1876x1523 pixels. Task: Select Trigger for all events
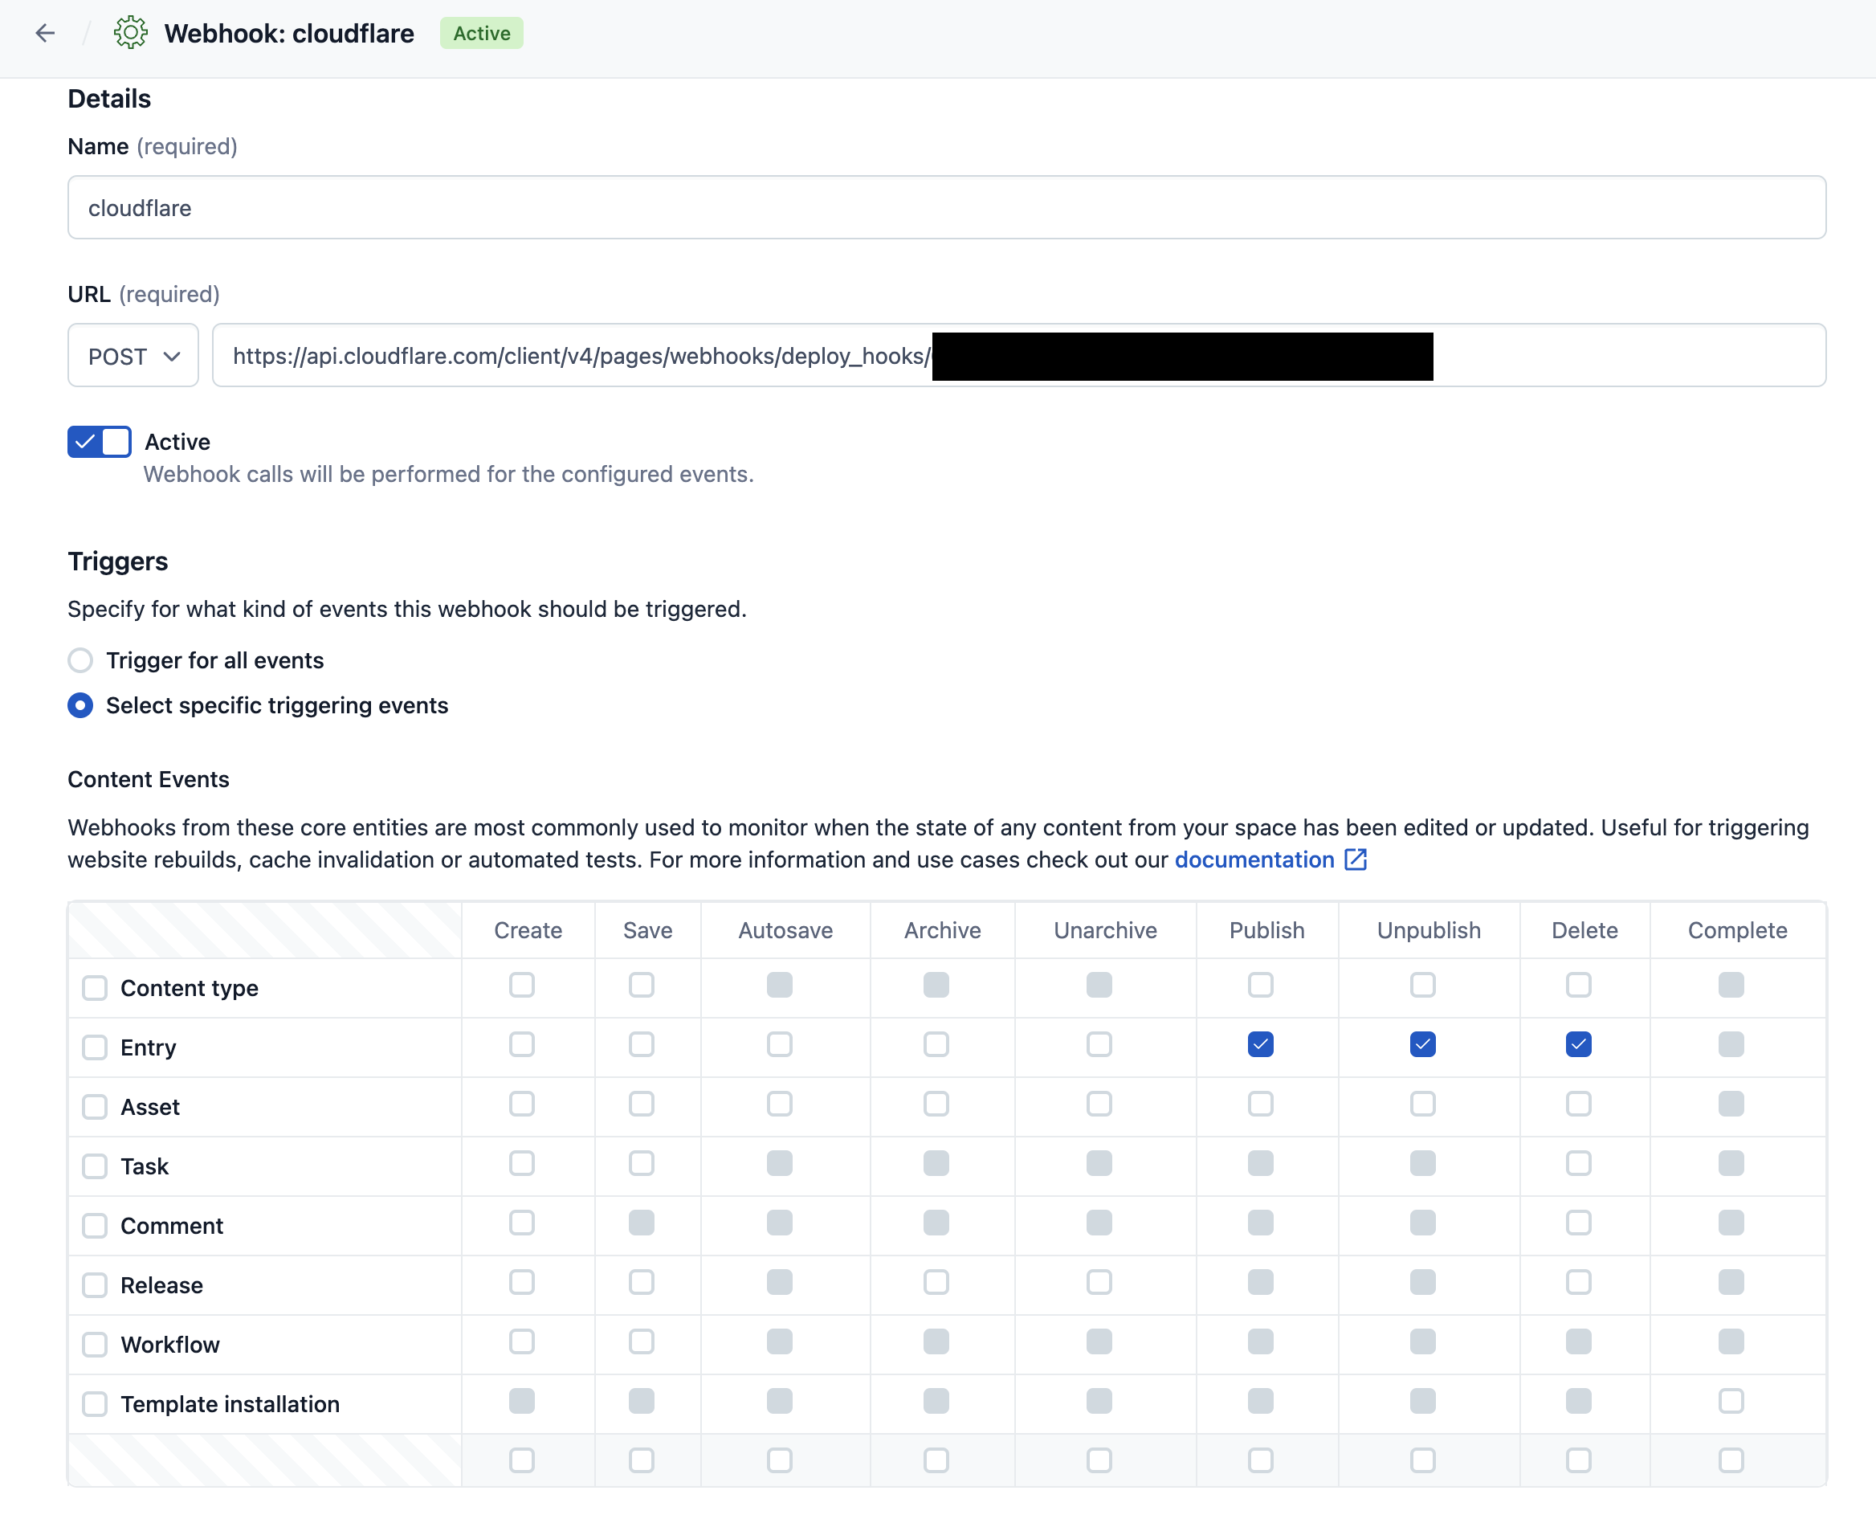click(x=80, y=660)
